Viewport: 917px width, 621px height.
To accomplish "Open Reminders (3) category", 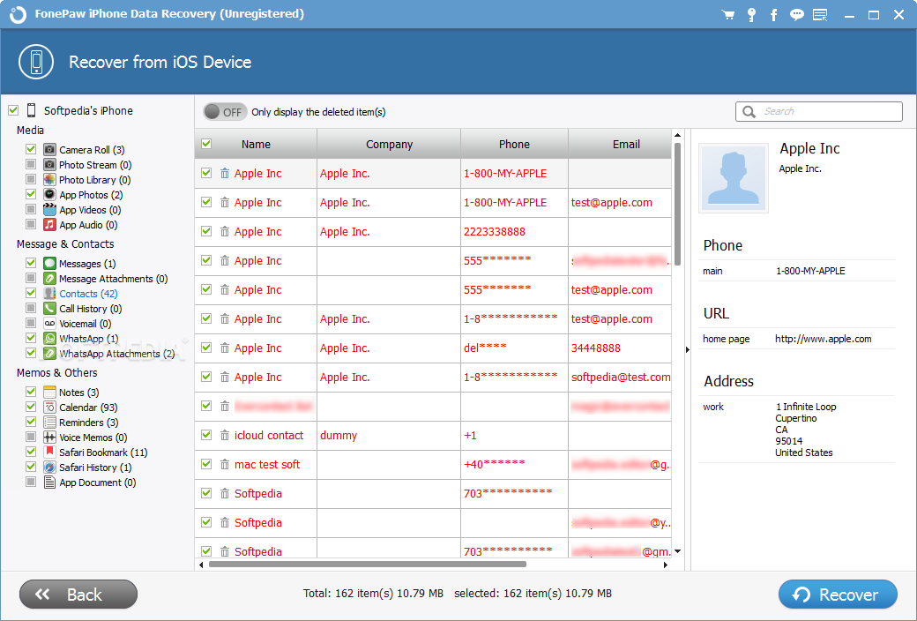I will point(89,423).
